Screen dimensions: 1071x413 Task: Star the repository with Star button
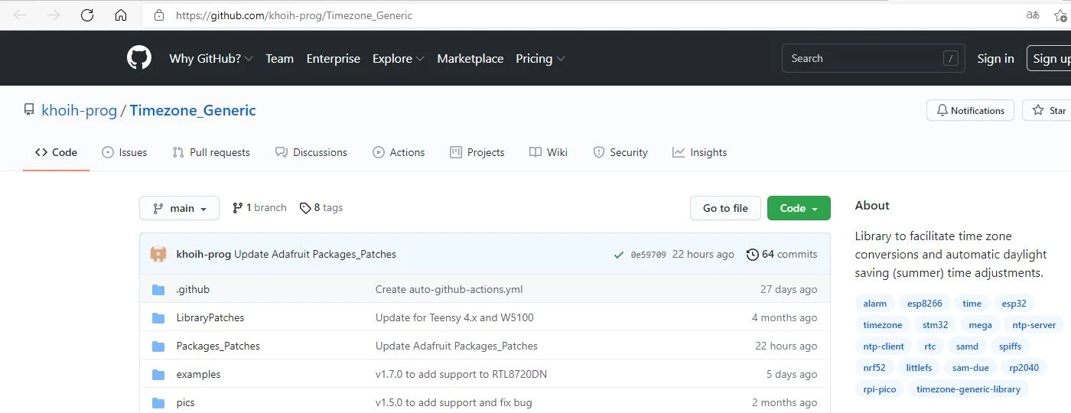(1047, 110)
